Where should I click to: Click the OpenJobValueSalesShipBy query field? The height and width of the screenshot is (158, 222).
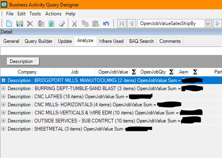pos(171,23)
